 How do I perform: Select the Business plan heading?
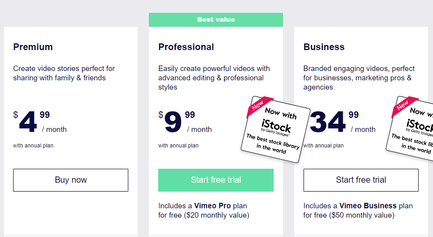(324, 47)
